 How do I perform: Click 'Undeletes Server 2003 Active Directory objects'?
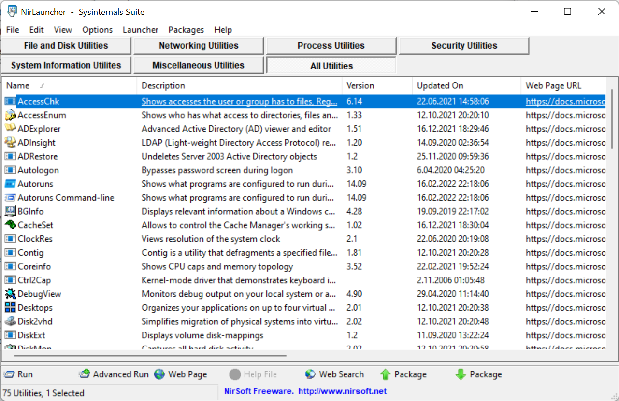point(229,156)
